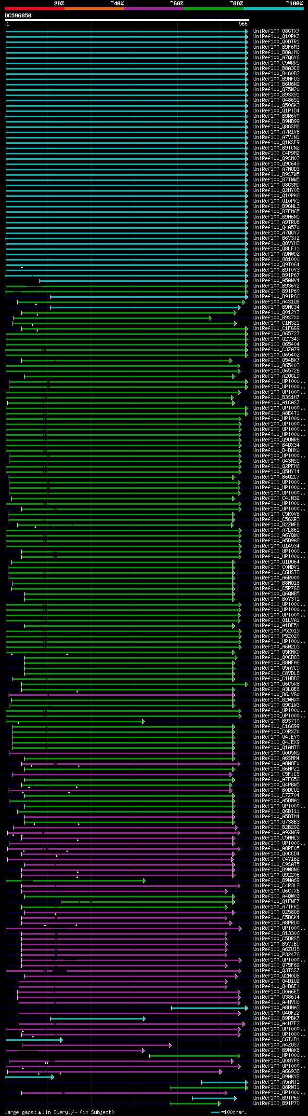Select the UniRef100_Q8LFJ1 label
308x1116 pixels.
pyautogui.click(x=276, y=249)
